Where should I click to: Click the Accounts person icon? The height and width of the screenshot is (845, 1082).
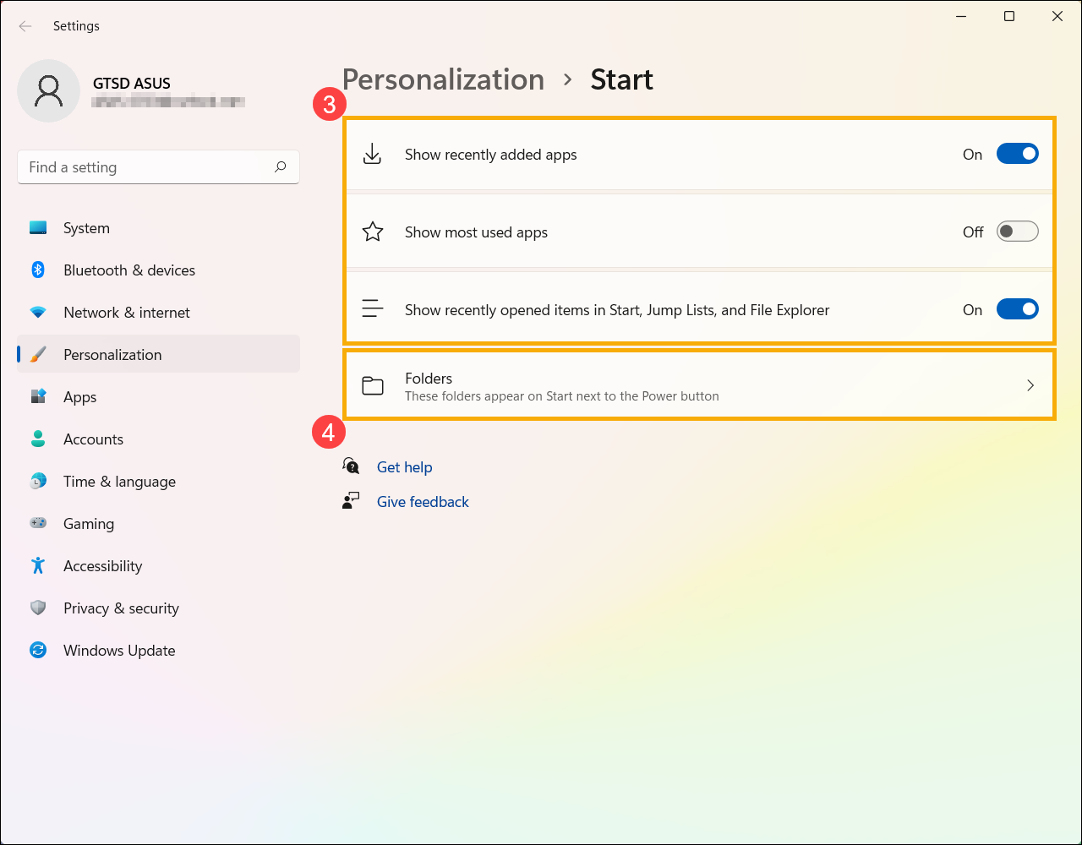pos(38,439)
